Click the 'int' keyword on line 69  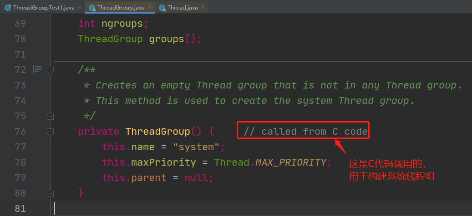click(x=87, y=24)
